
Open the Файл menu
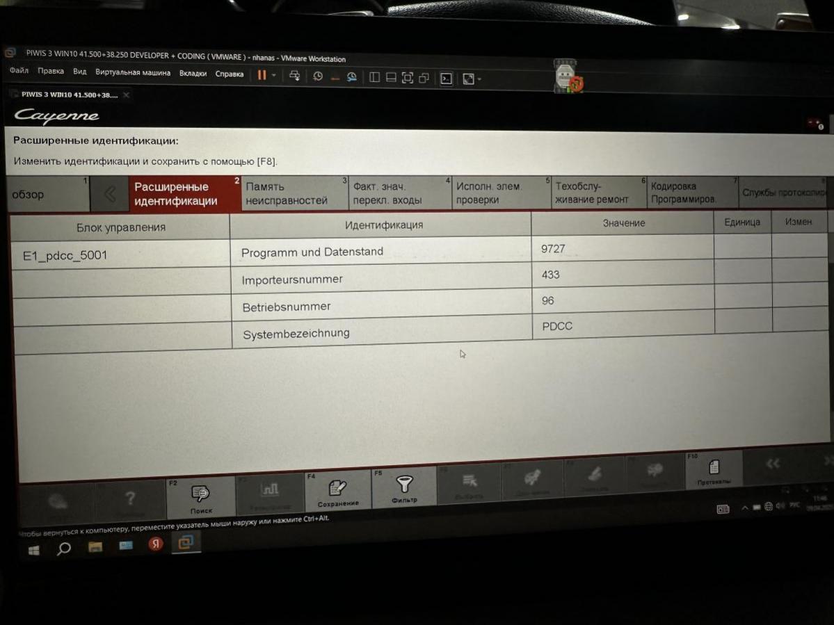click(x=19, y=71)
